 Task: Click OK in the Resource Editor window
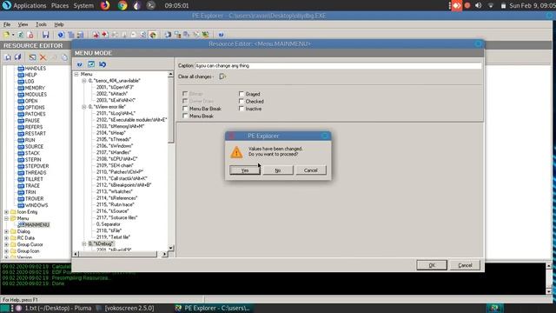tap(432, 265)
